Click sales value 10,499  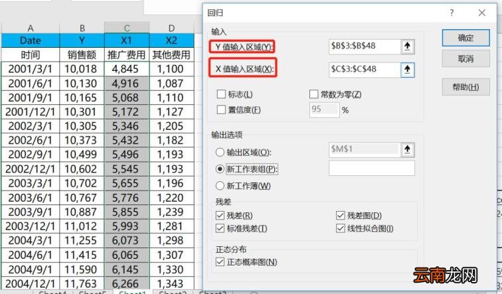[82, 155]
